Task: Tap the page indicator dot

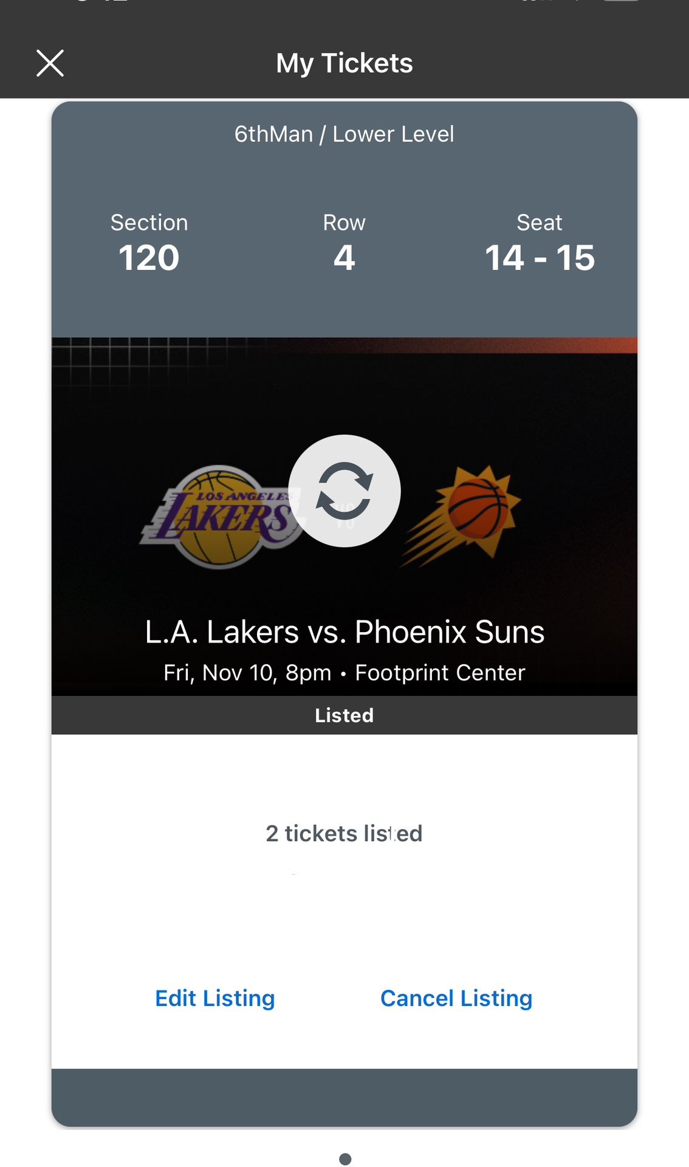Action: tap(345, 1158)
